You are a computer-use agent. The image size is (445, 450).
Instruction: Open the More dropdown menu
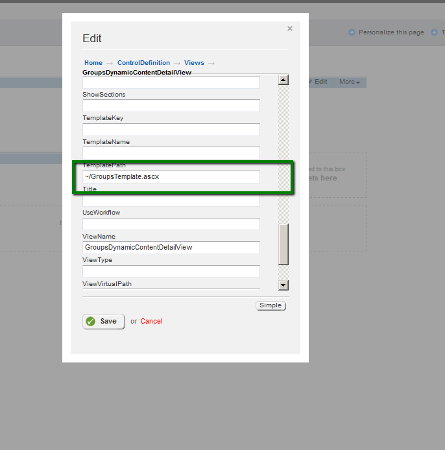click(350, 82)
